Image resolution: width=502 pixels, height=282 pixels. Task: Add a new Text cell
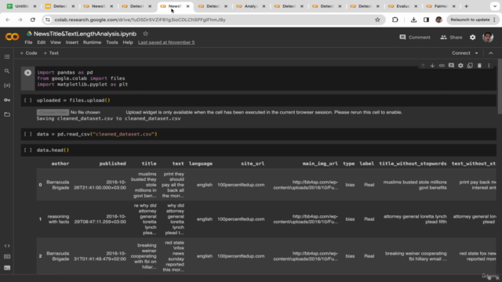[x=51, y=53]
